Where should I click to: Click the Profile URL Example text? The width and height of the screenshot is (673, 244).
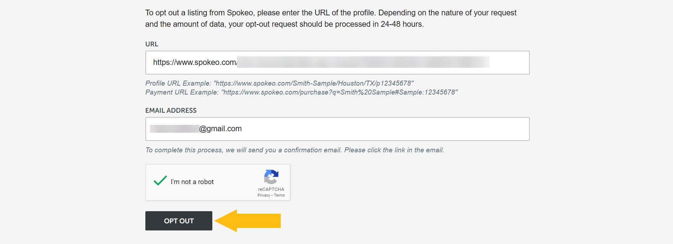(x=280, y=82)
